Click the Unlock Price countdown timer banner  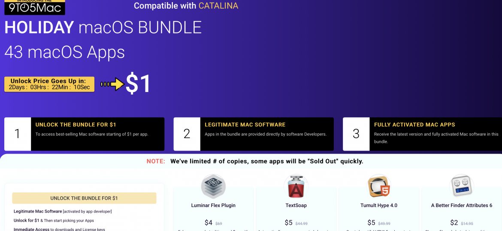pos(49,84)
